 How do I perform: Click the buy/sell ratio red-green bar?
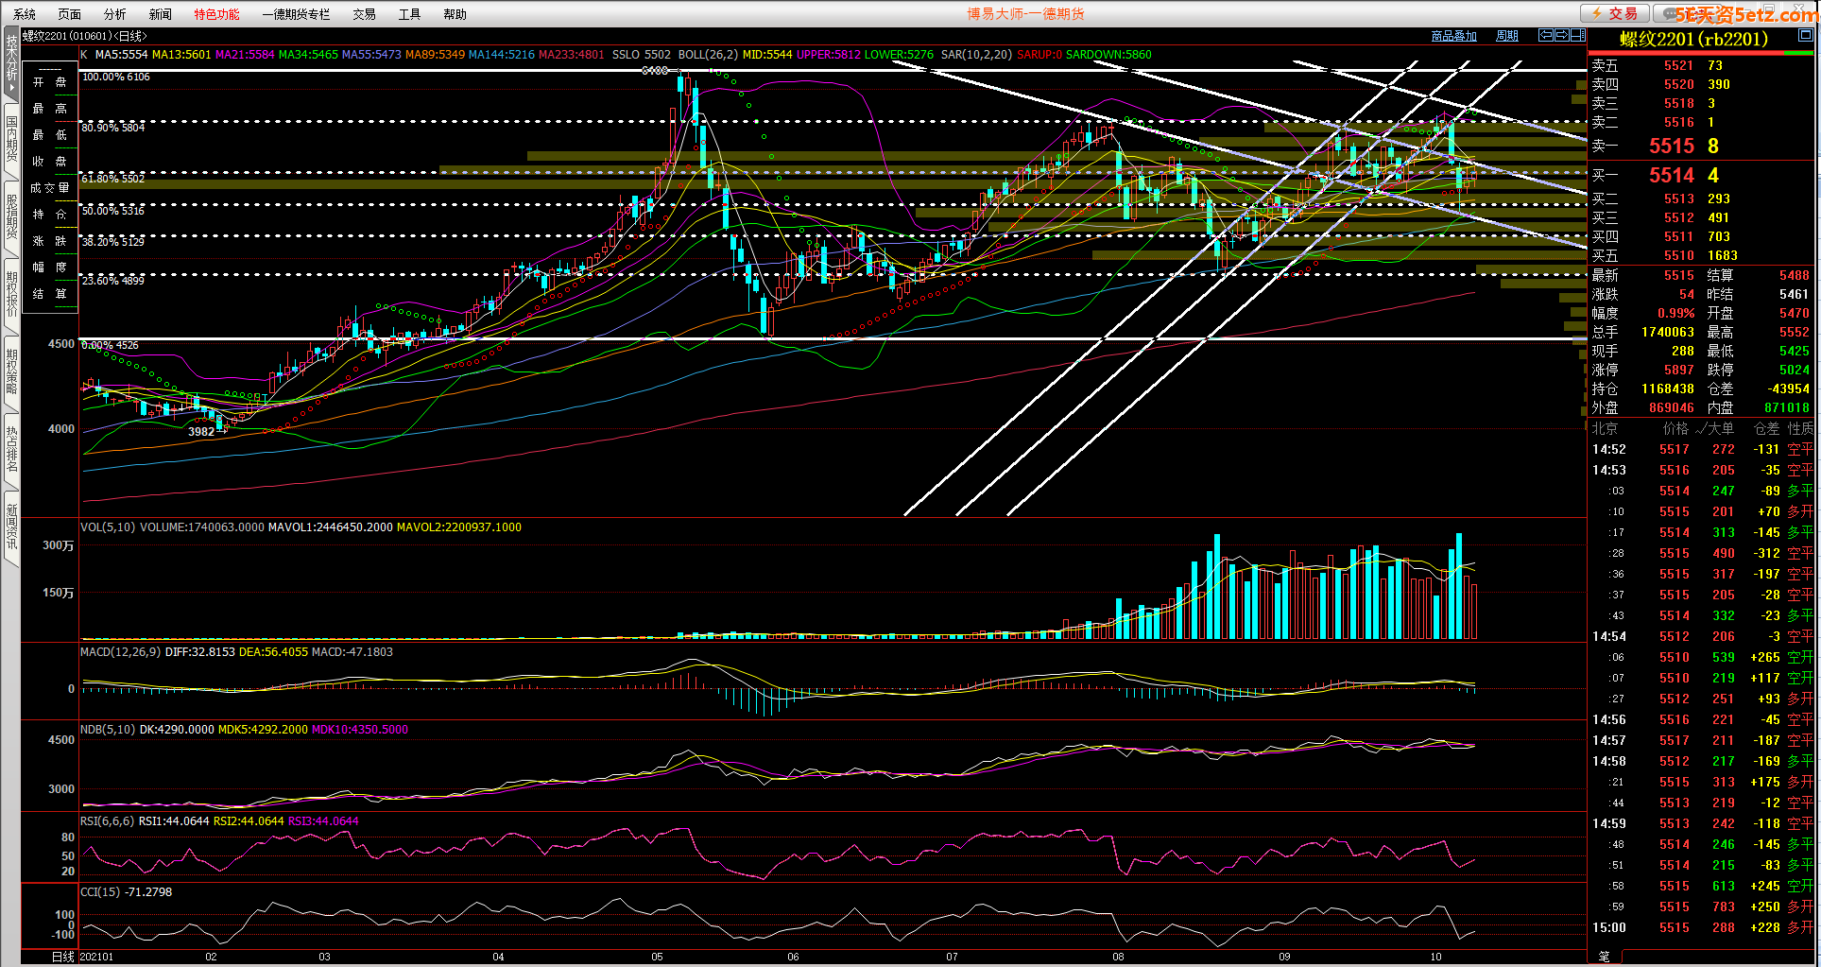click(x=1701, y=54)
